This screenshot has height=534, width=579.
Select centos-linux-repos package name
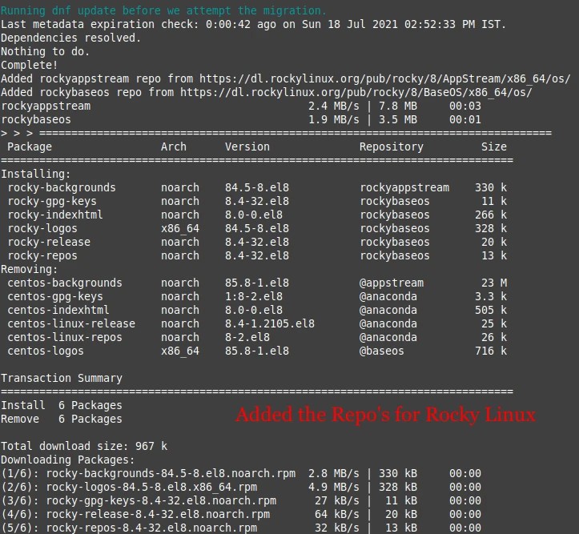click(65, 338)
